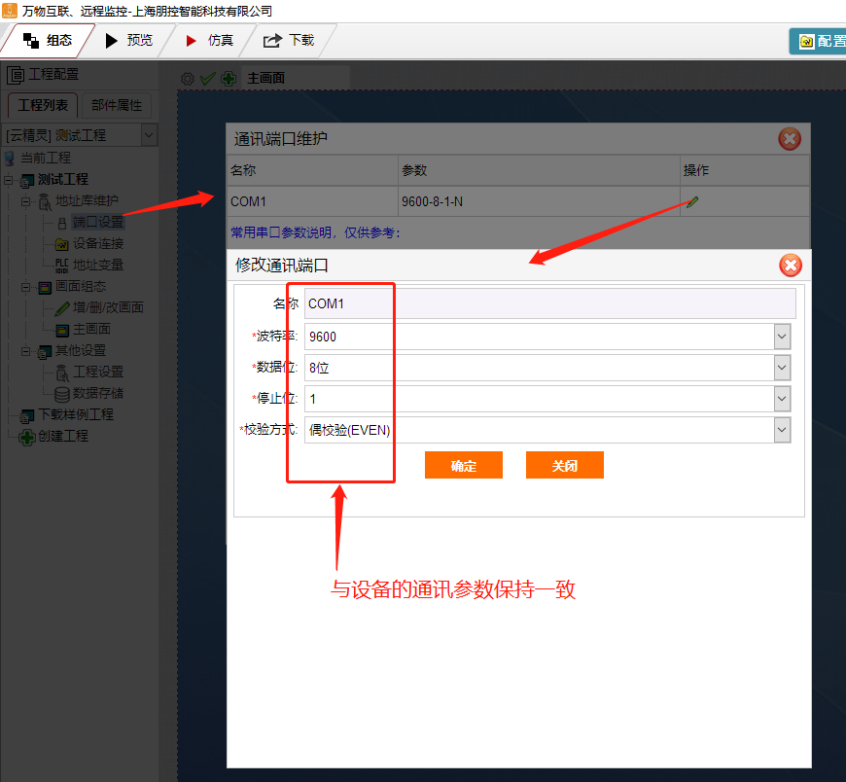Close the 通讯端口维护 panel with red X
The width and height of the screenshot is (846, 782).
pyautogui.click(x=790, y=139)
